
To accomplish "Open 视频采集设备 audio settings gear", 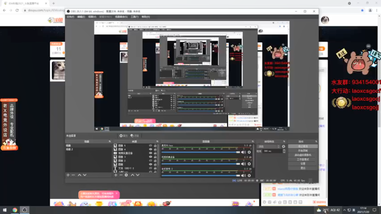I will 249,164.
